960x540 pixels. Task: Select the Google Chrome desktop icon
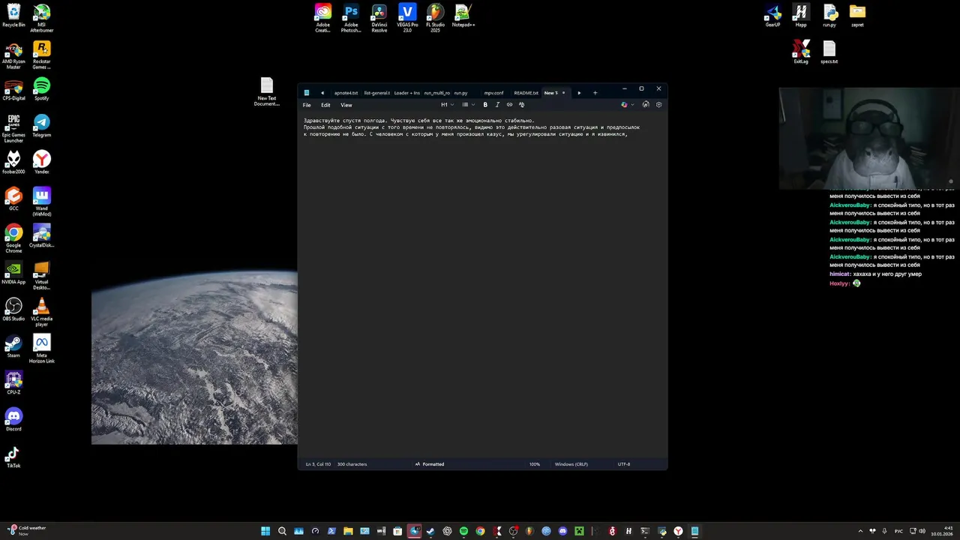[13, 238]
